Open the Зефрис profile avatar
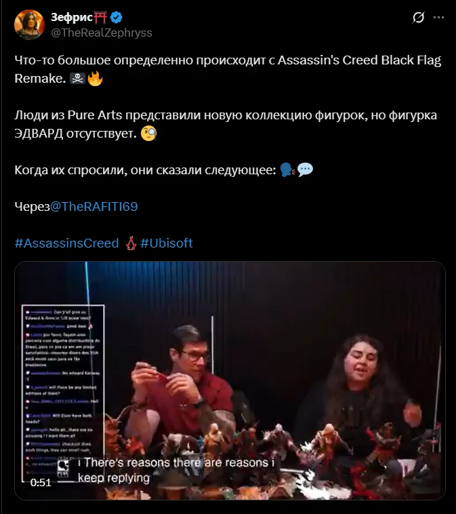Viewport: 456px width, 514px height. (30, 24)
